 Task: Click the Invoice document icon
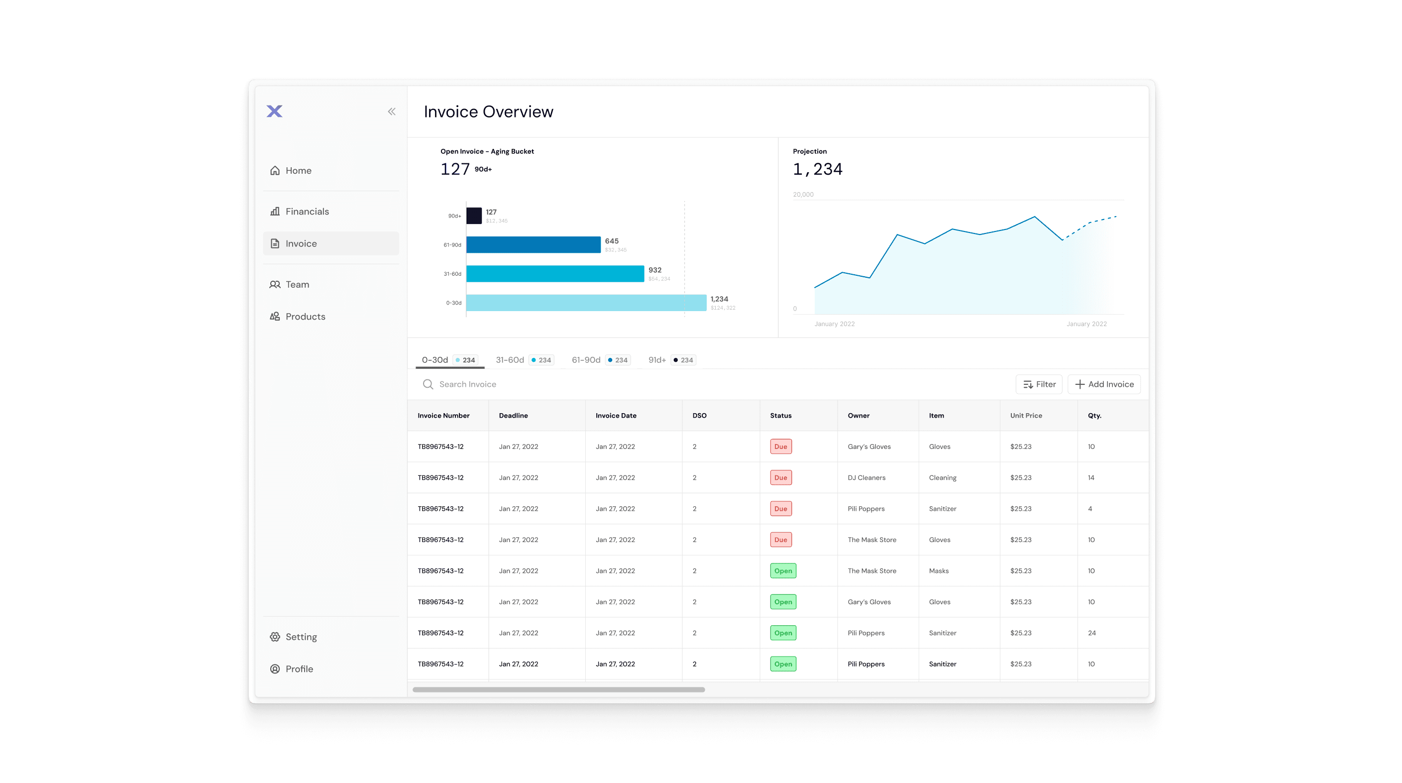pos(275,243)
